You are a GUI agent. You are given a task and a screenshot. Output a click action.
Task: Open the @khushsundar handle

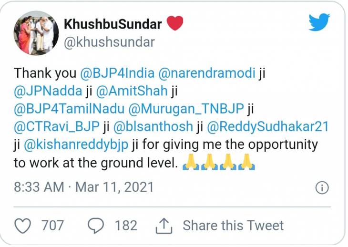pyautogui.click(x=109, y=42)
